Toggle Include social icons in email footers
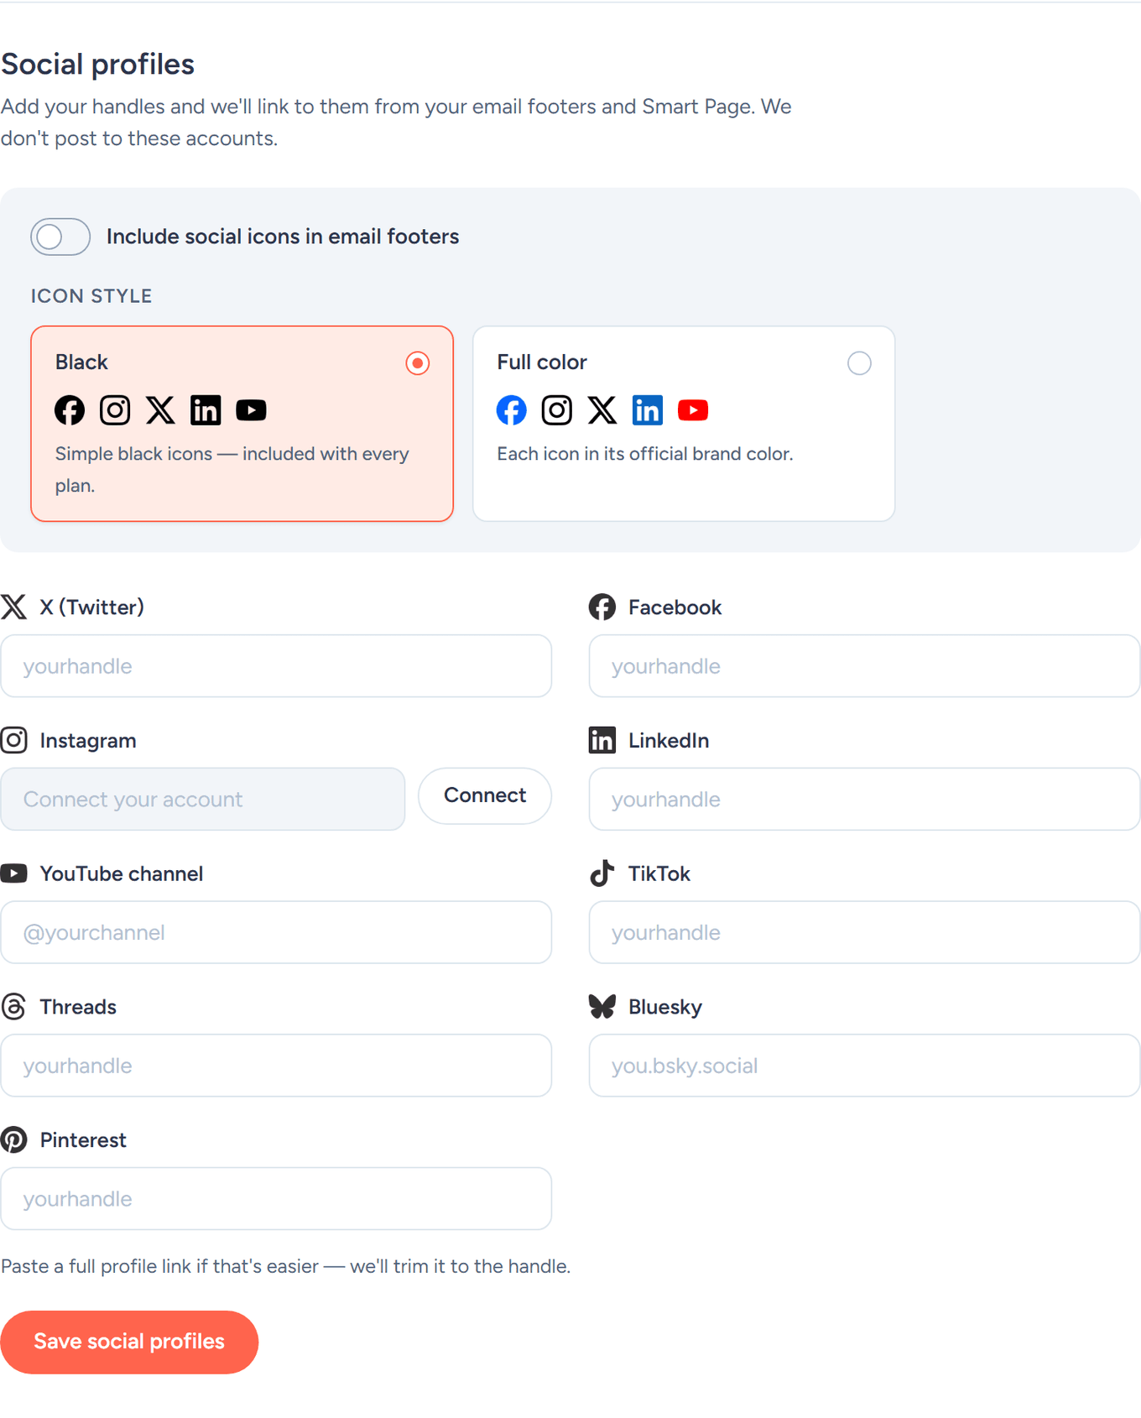This screenshot has height=1418, width=1141. tap(60, 237)
